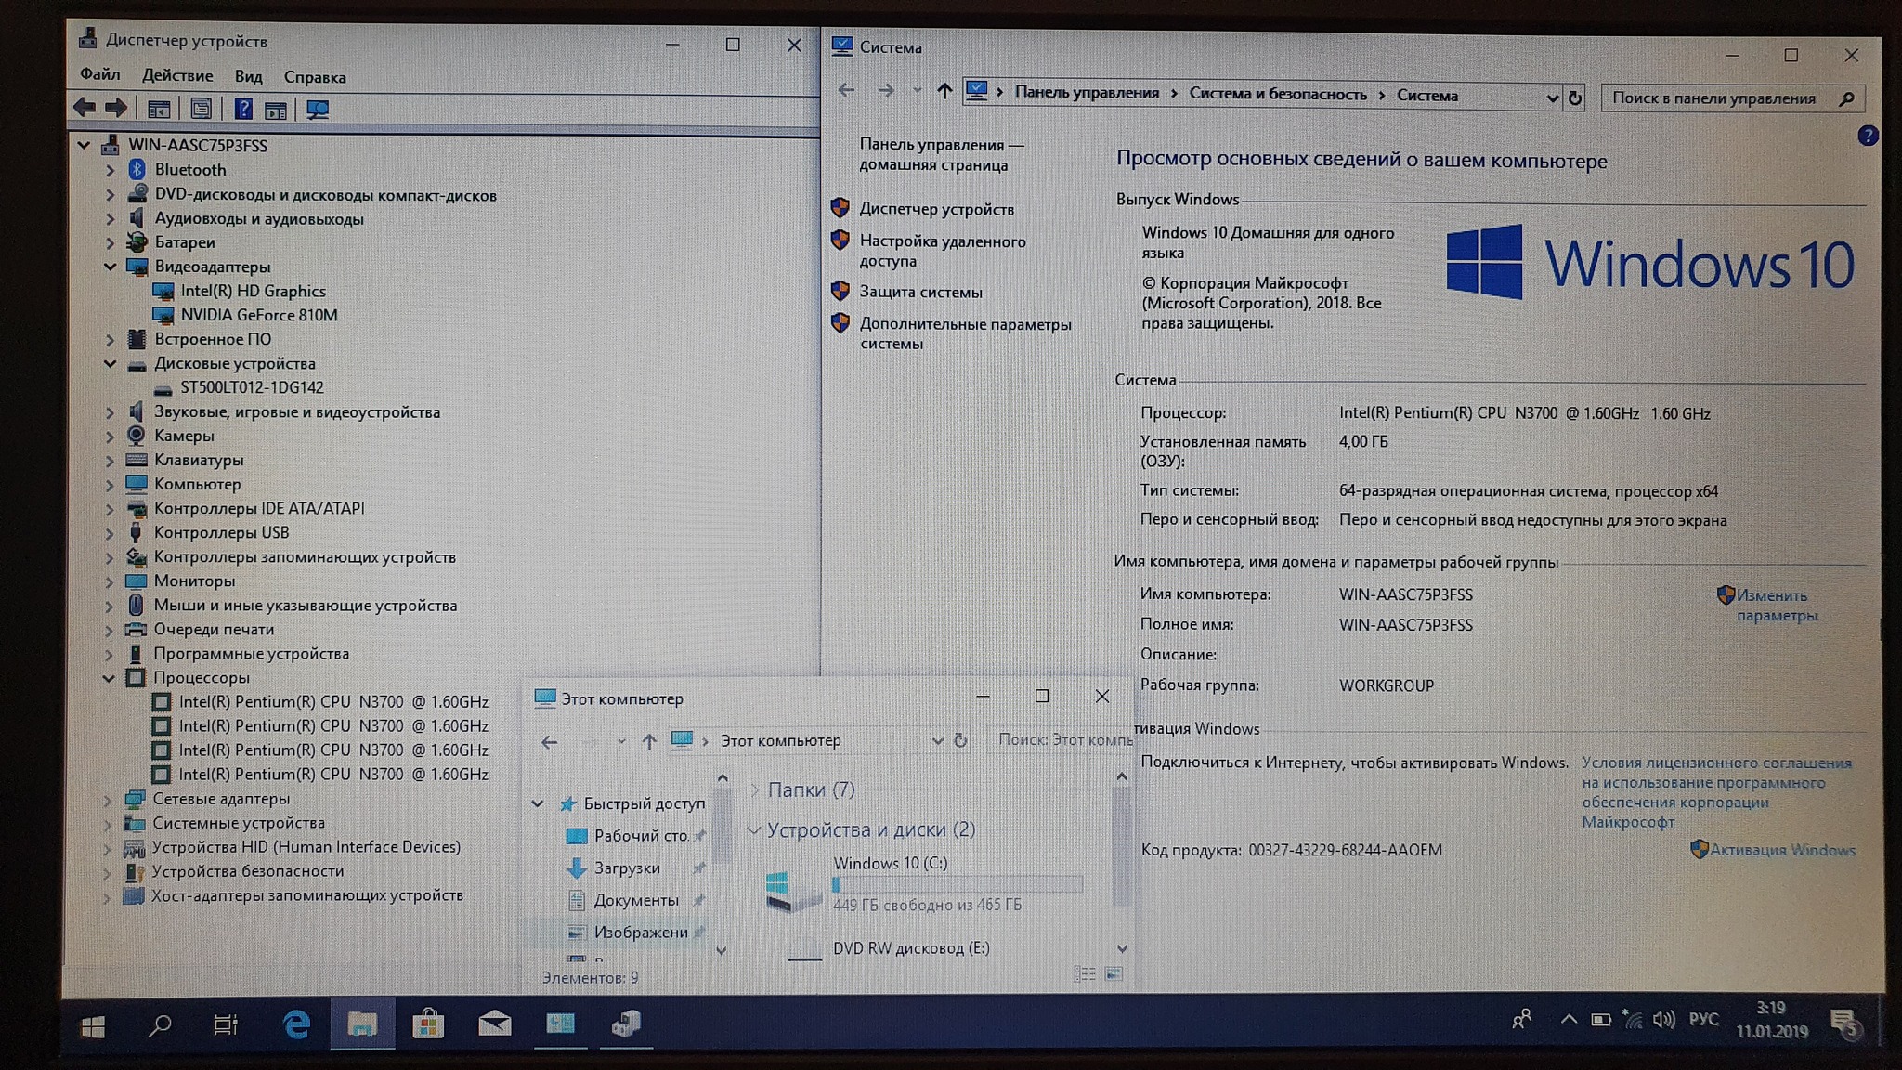1902x1070 pixels.
Task: Open Properties icon in Device Manager toolbar
Action: (201, 109)
